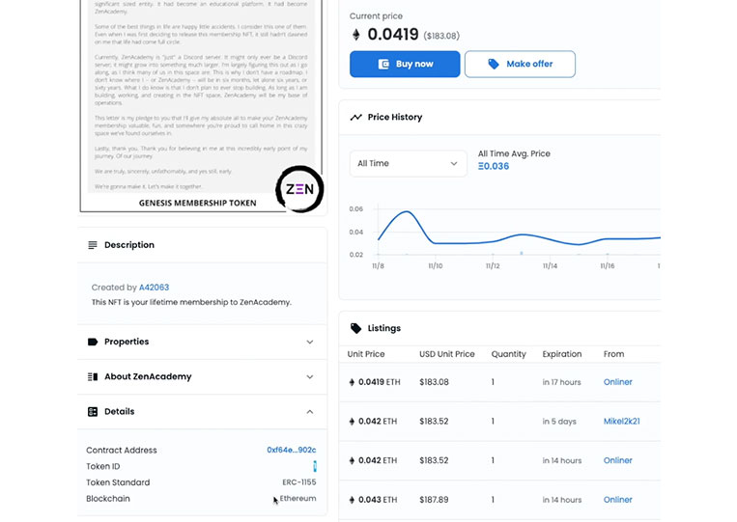Click the ETH icon on the 0.0419 ETH listing row

click(352, 382)
